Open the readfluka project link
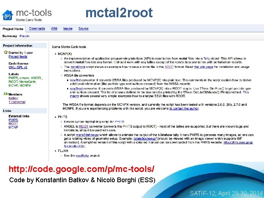The width and height of the screenshot is (264, 198). point(82,155)
